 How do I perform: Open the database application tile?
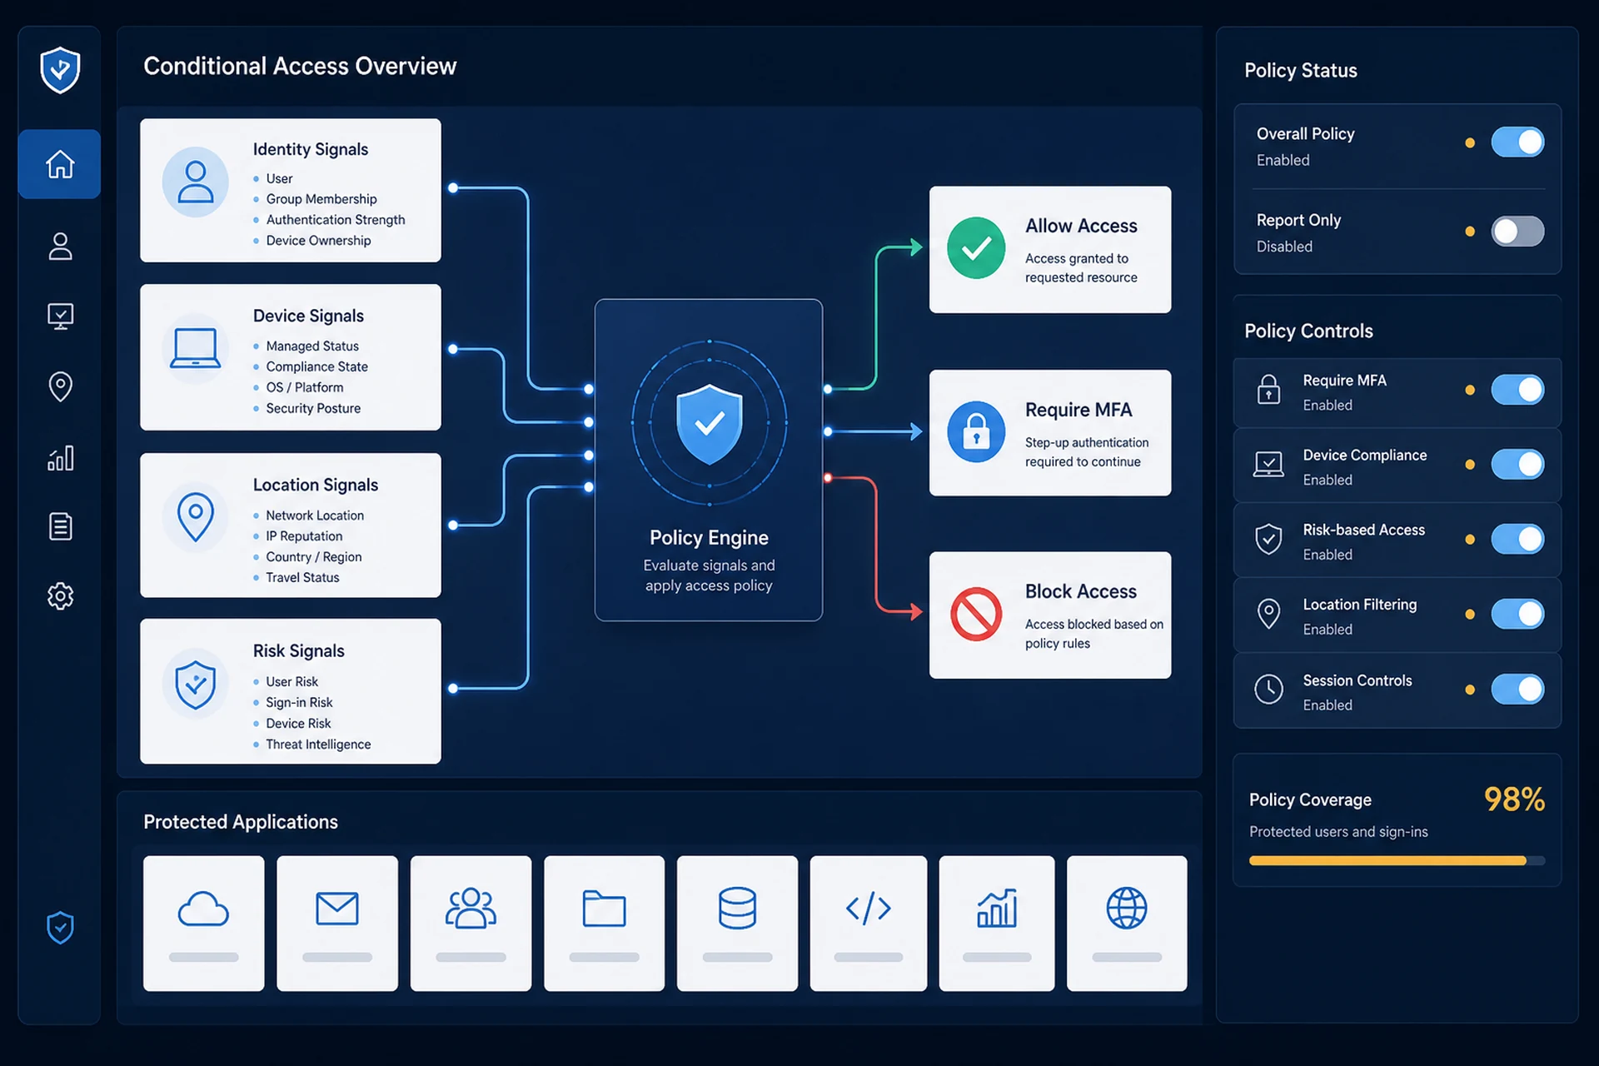737,924
